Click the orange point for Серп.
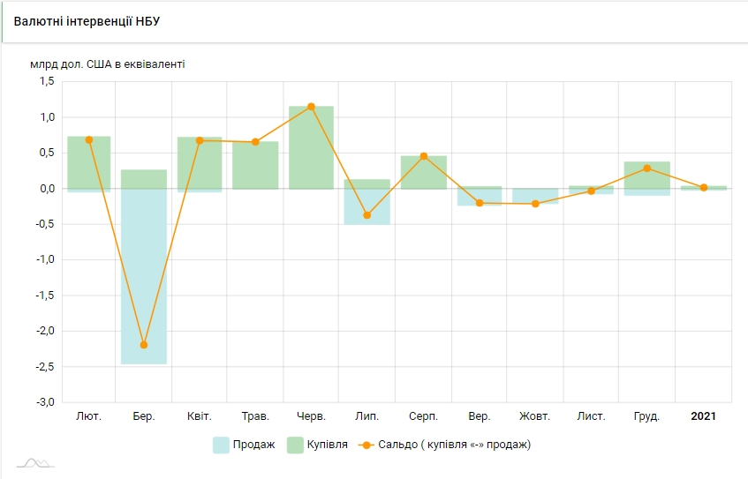The width and height of the screenshot is (748, 479). click(x=424, y=156)
